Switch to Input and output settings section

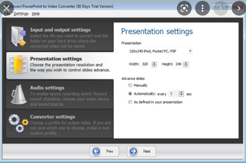coord(60,37)
